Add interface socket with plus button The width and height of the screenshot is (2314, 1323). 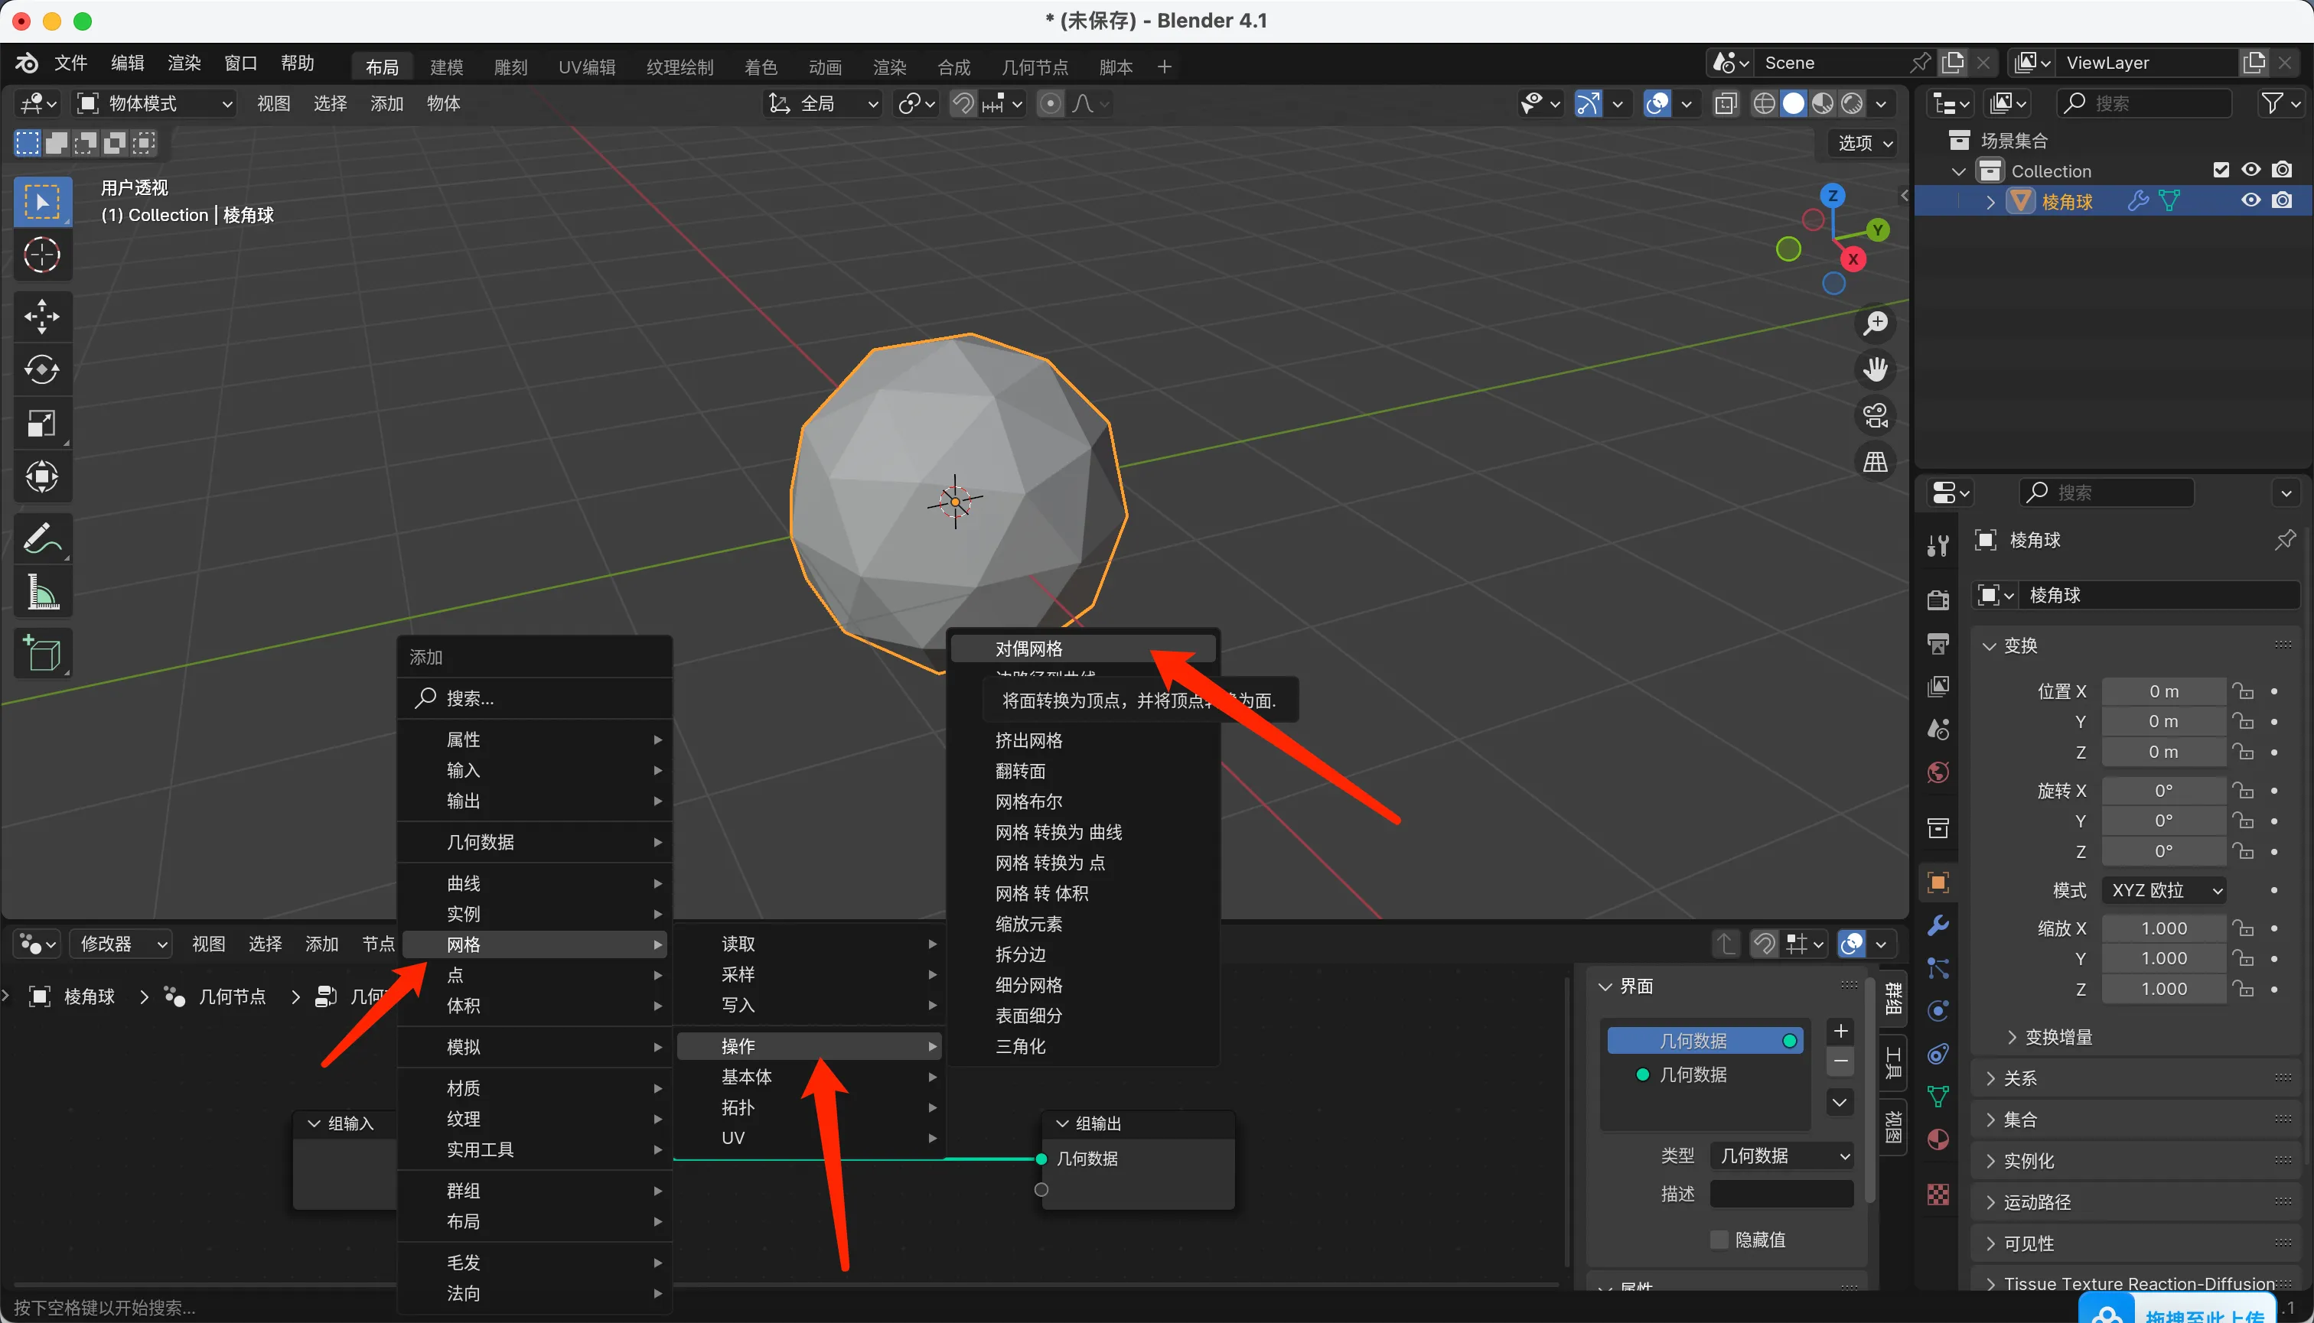click(1840, 1032)
